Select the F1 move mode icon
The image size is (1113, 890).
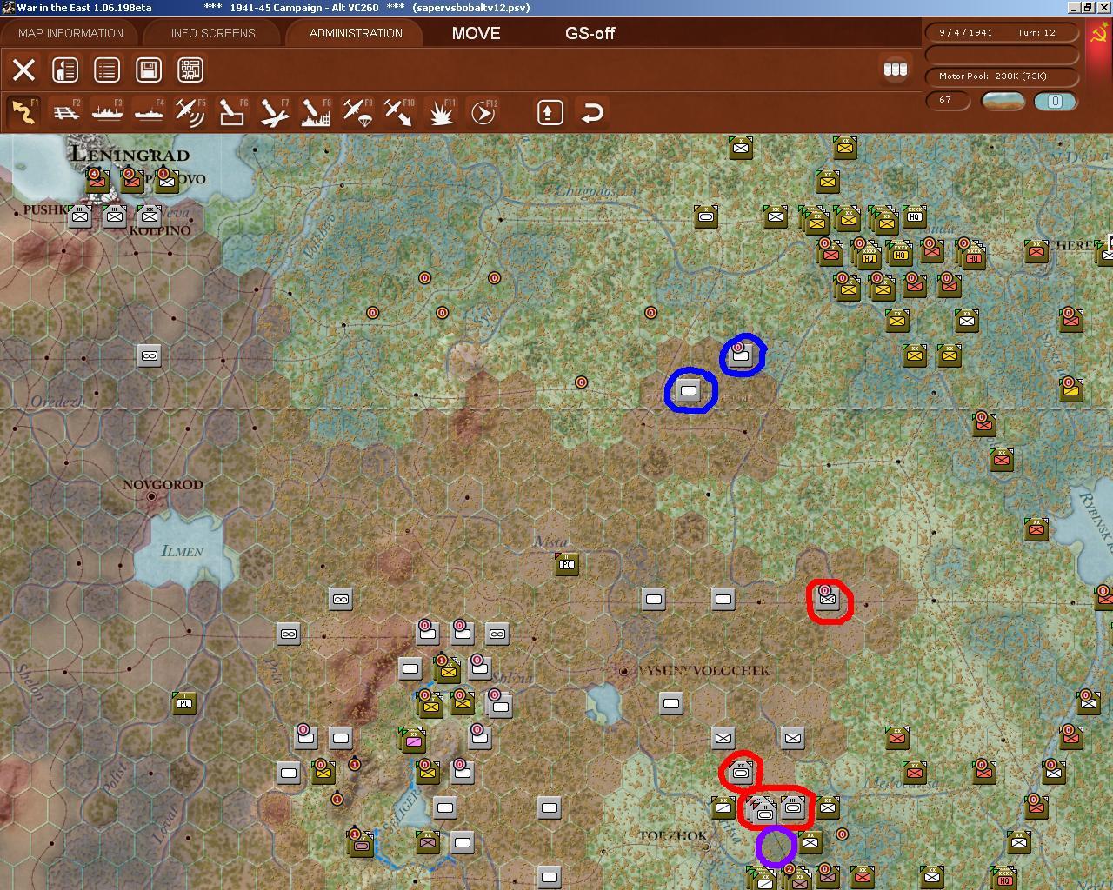(23, 112)
